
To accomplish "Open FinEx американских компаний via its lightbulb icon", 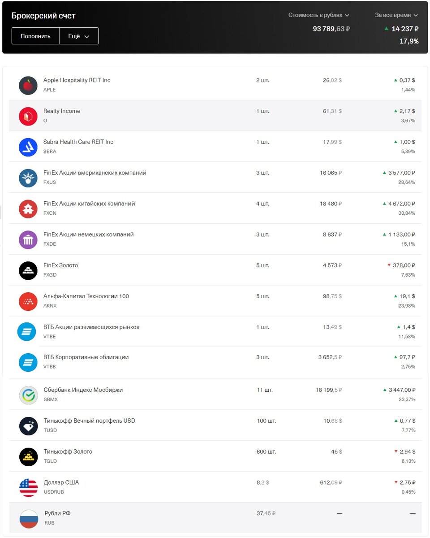I will [x=28, y=178].
